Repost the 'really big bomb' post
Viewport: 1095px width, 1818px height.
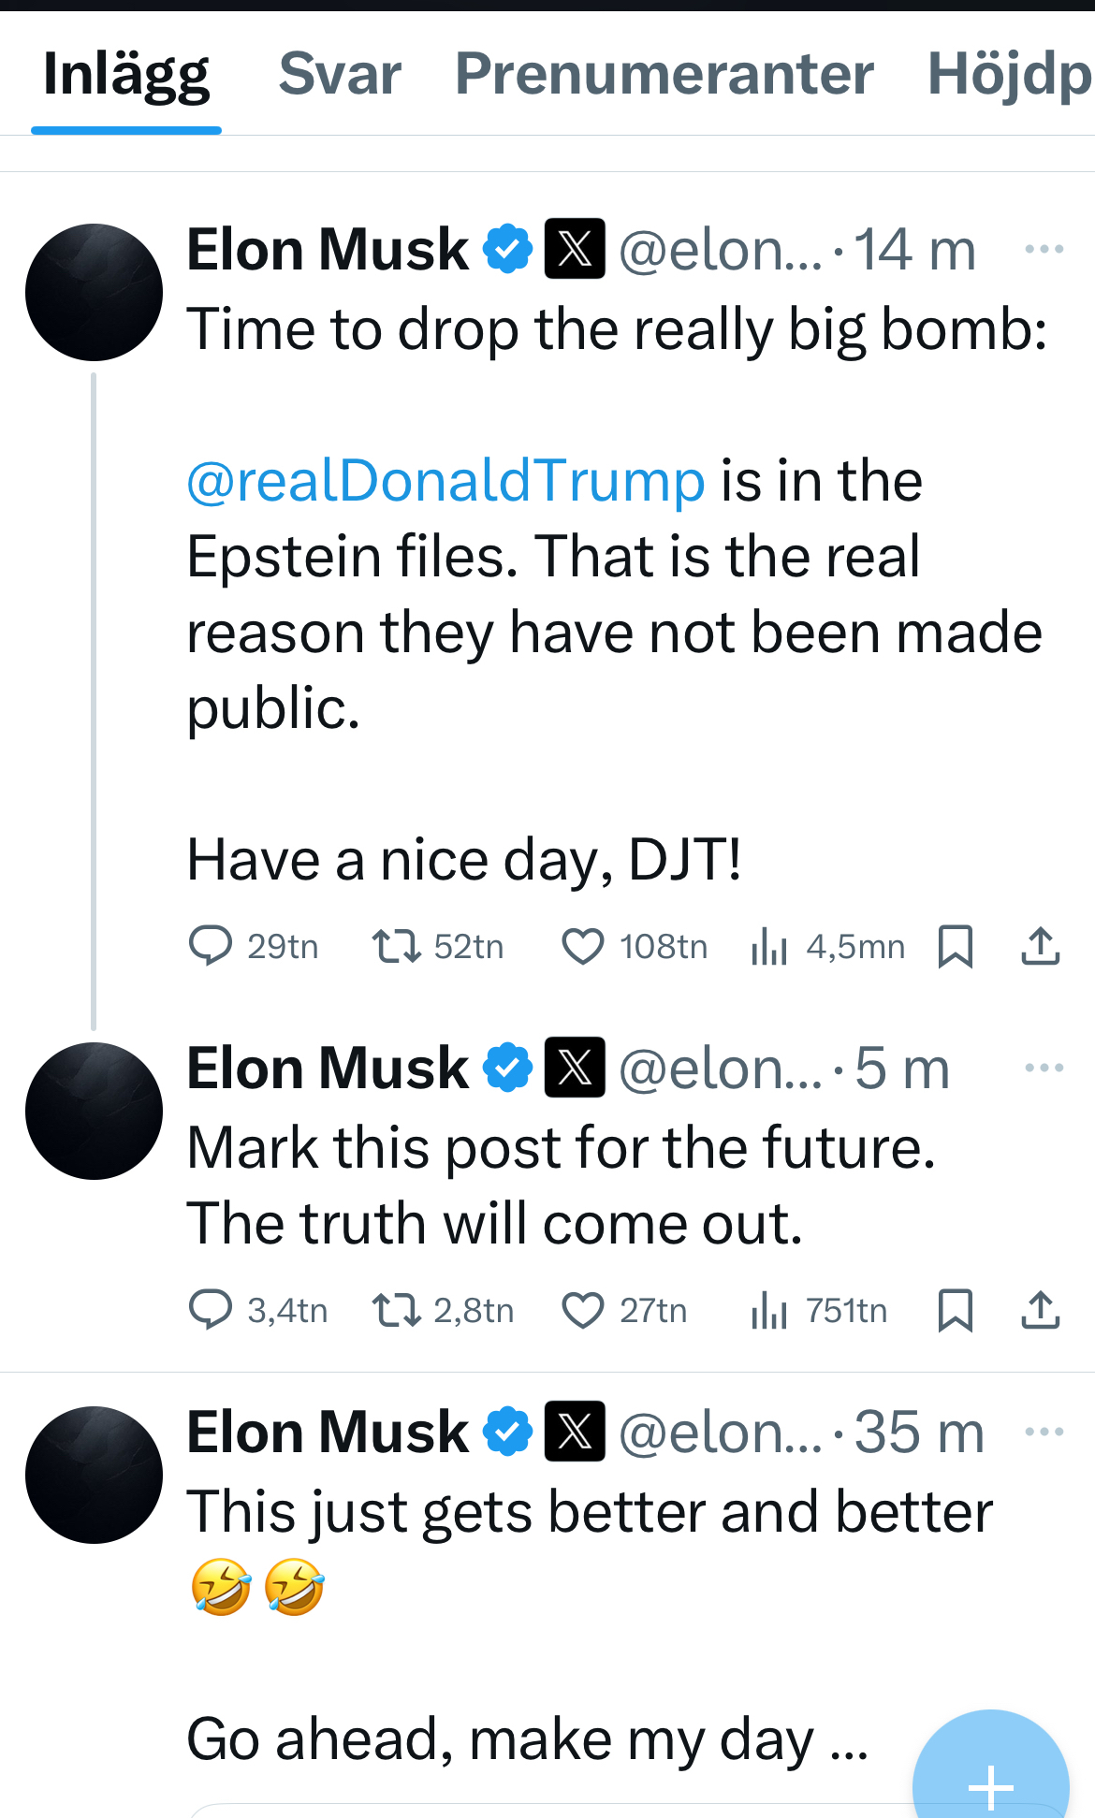point(397,946)
